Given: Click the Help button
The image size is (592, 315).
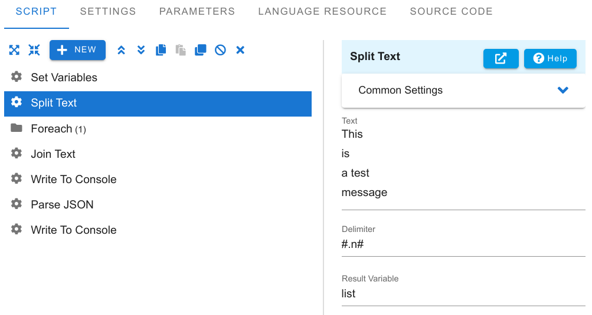Looking at the screenshot, I should pos(550,58).
